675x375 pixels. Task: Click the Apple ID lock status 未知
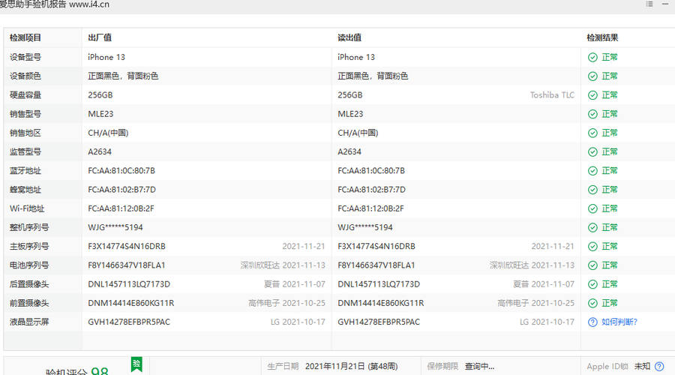coord(642,367)
